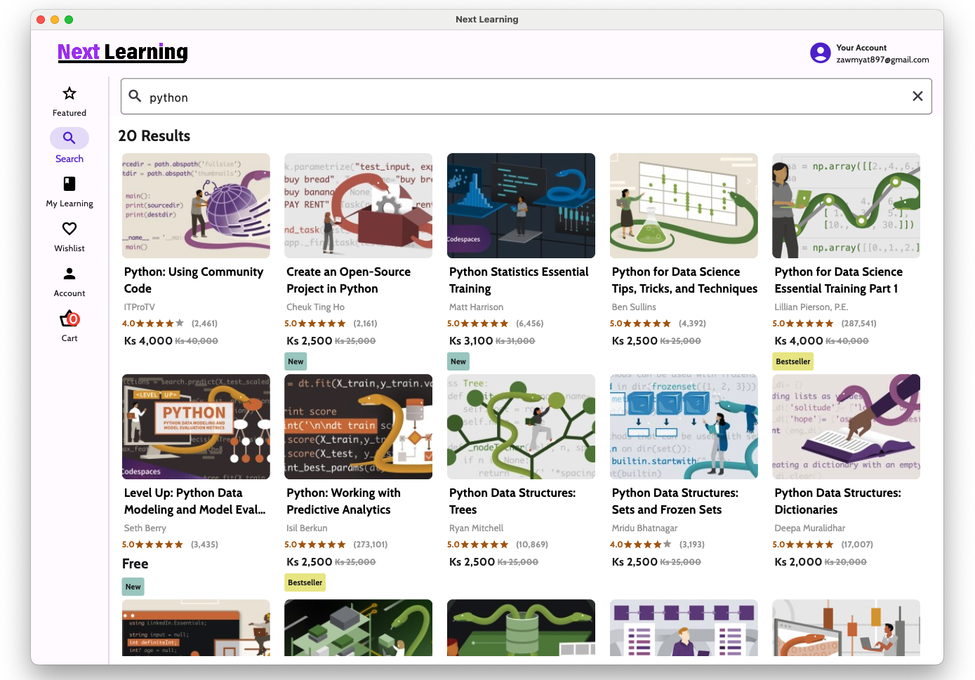Open Level Up: Python Data Modeling course

(194, 501)
